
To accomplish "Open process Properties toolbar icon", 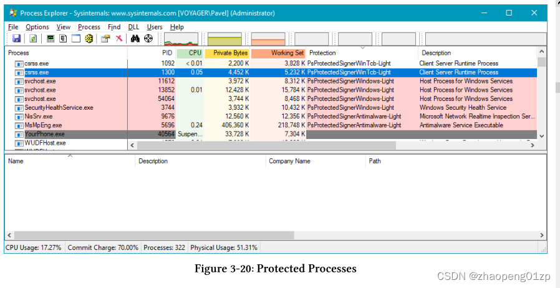I will pyautogui.click(x=106, y=39).
